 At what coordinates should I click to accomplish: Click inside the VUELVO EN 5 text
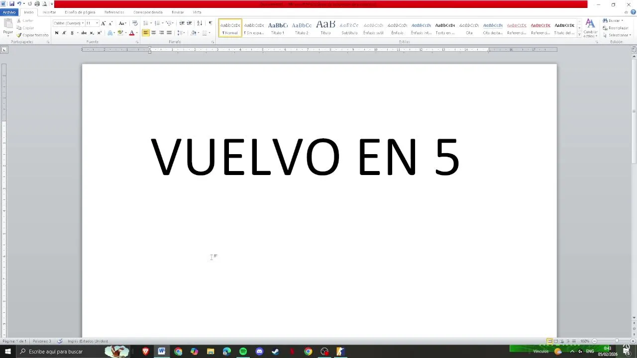click(305, 157)
